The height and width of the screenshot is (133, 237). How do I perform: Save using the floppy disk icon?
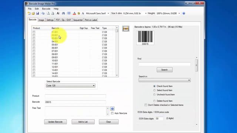[37, 13]
